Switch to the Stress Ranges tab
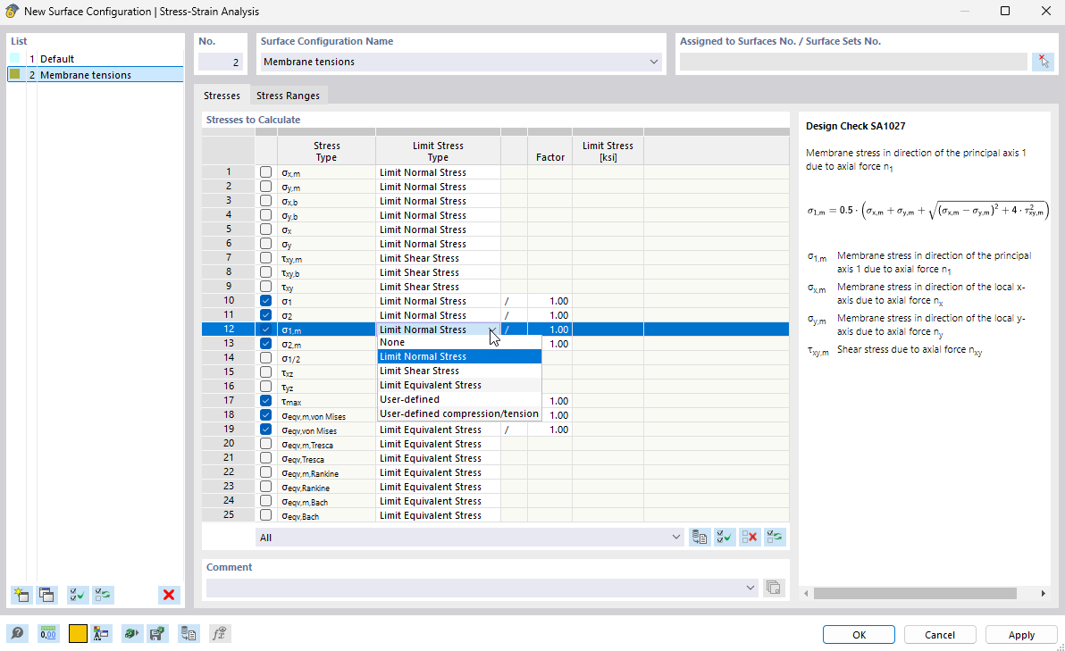Image resolution: width=1065 pixels, height=651 pixels. pyautogui.click(x=288, y=95)
